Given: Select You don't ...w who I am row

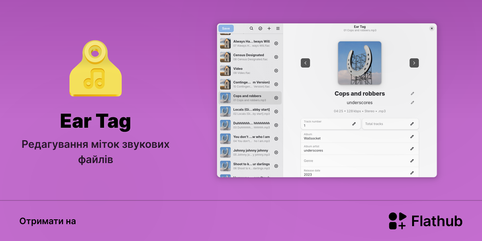Looking at the screenshot, I should [x=250, y=139].
